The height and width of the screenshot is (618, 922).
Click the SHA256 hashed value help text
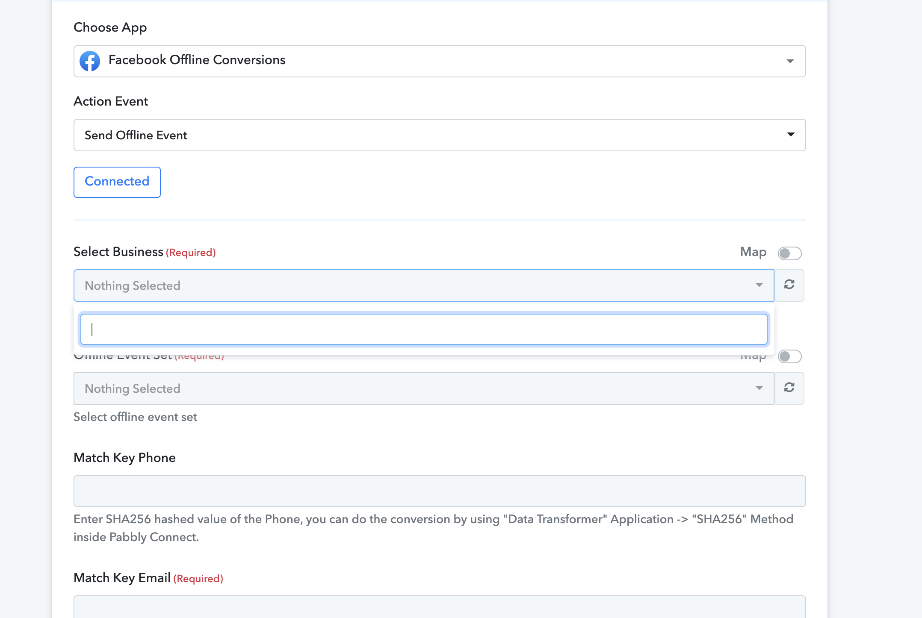(x=433, y=528)
